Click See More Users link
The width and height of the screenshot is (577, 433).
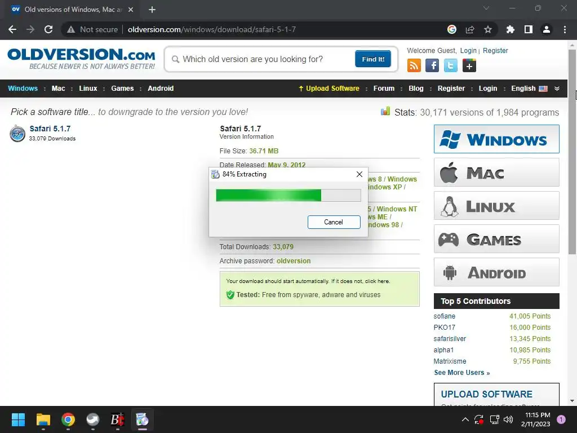point(462,373)
